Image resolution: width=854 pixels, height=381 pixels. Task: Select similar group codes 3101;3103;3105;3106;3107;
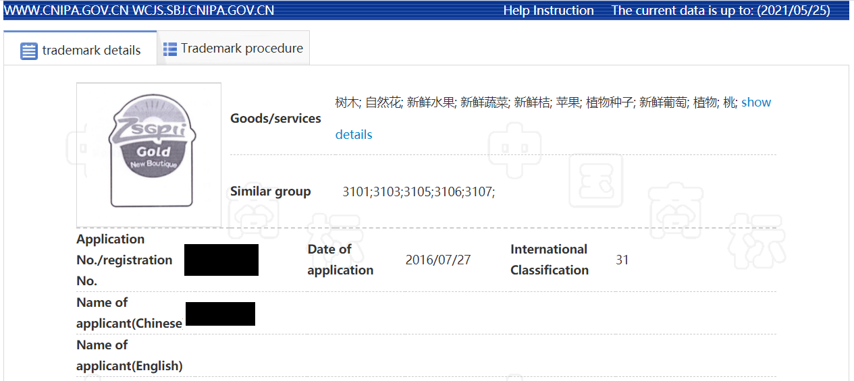[419, 192]
